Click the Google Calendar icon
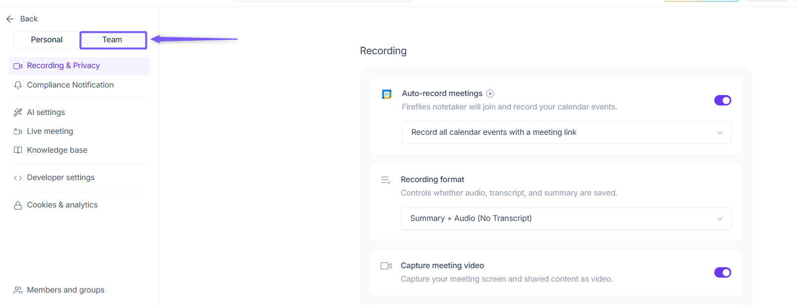Image resolution: width=797 pixels, height=305 pixels. 387,94
